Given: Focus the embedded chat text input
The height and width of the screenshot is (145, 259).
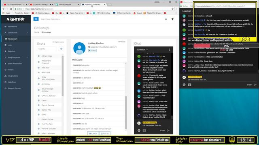Looking at the screenshot, I should coord(156,125).
